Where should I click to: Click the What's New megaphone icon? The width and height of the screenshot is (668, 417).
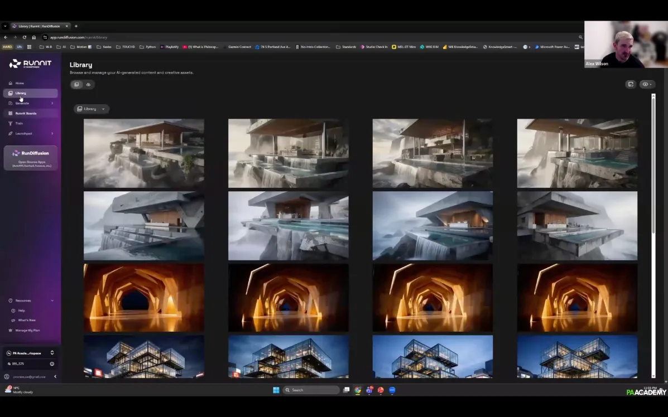(13, 320)
